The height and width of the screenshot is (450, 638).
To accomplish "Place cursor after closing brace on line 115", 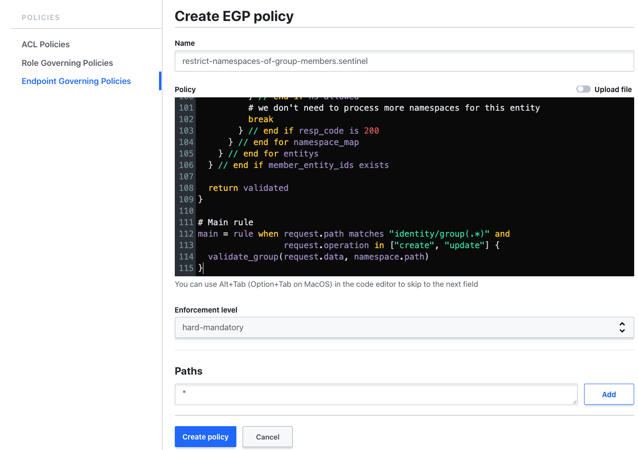I will click(x=204, y=268).
